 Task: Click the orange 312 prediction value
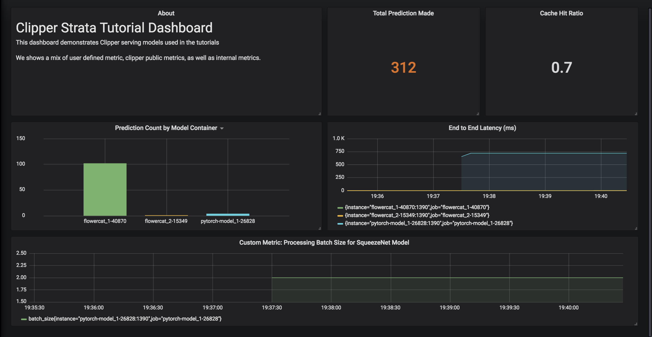coord(403,67)
